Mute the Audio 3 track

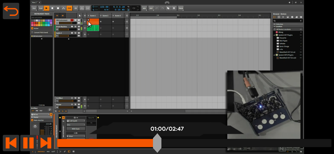pyautogui.click(x=78, y=33)
